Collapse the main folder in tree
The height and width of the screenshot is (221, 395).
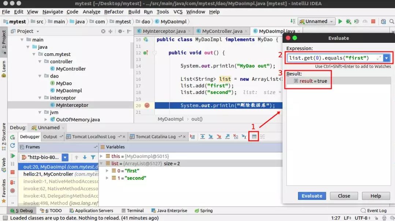[22, 40]
